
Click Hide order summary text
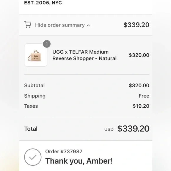60,25
